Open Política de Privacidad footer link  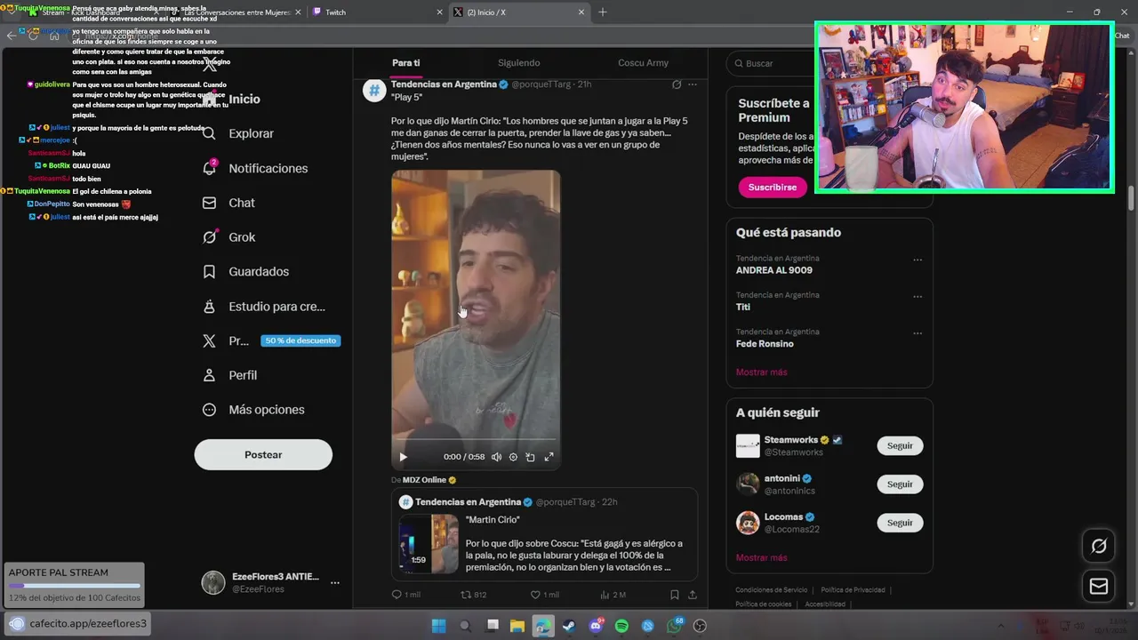point(853,590)
